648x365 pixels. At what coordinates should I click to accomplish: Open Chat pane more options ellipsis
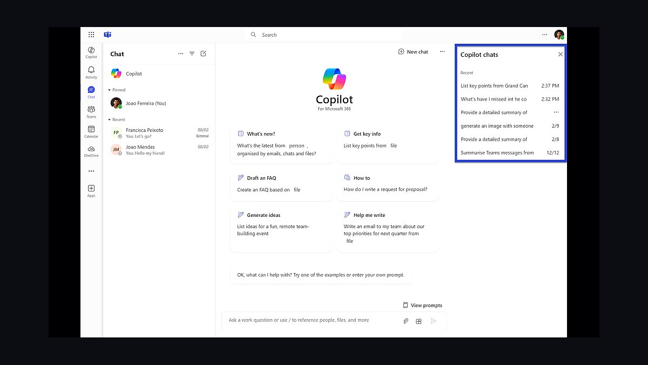coord(180,54)
